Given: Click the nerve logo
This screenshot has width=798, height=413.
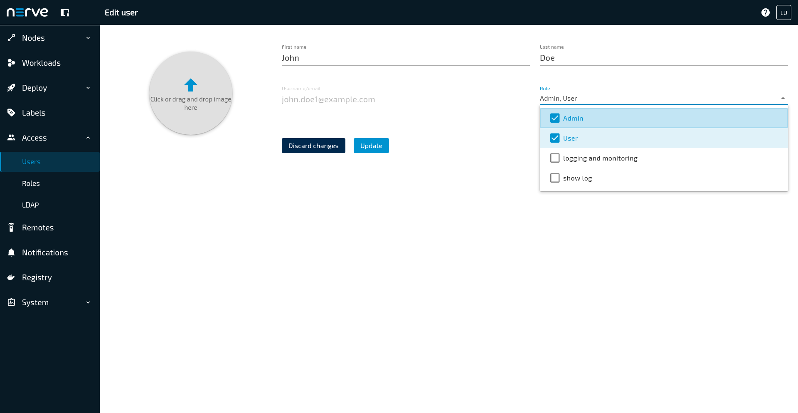Looking at the screenshot, I should pyautogui.click(x=27, y=12).
